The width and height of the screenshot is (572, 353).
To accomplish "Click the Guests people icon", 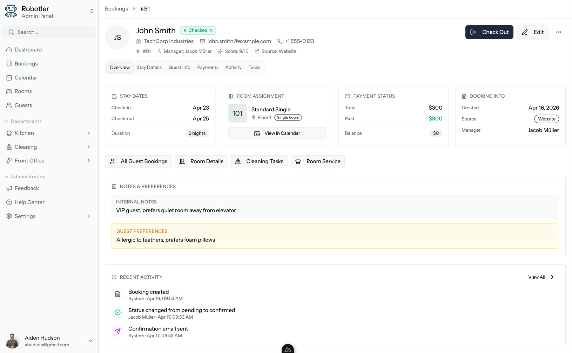I will [9, 105].
